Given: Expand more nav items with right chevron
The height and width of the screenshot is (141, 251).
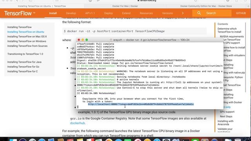Looking at the screenshot, I should (183, 13).
